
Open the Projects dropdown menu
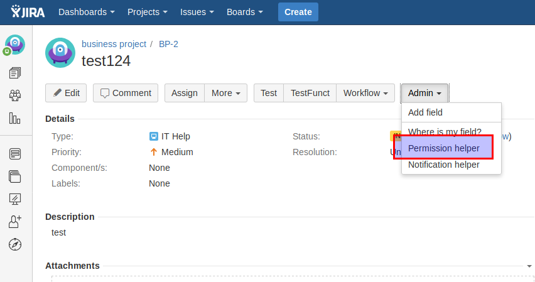[x=148, y=12]
